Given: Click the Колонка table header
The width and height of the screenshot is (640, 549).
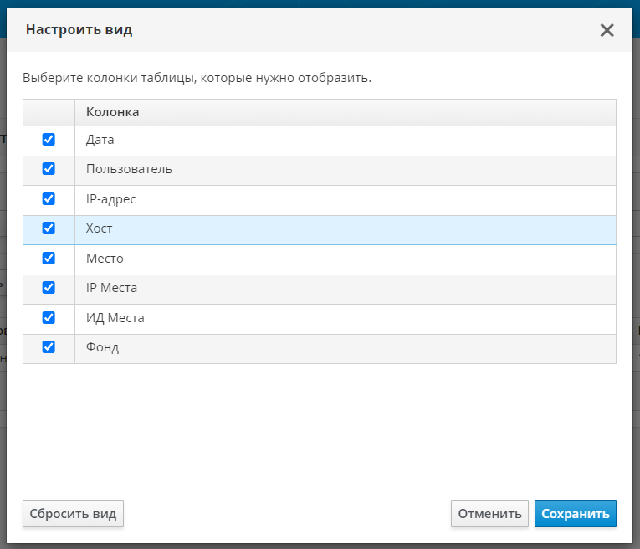Looking at the screenshot, I should 112,112.
